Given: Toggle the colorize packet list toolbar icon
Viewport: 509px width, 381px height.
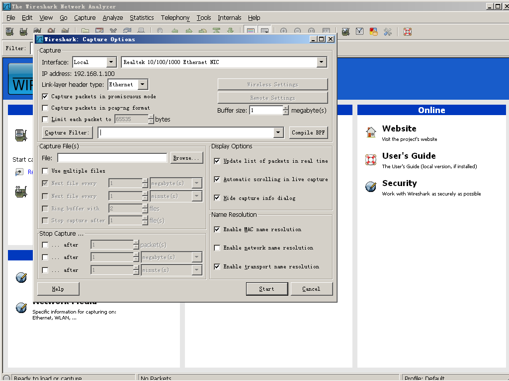Looking at the screenshot, I should [251, 31].
